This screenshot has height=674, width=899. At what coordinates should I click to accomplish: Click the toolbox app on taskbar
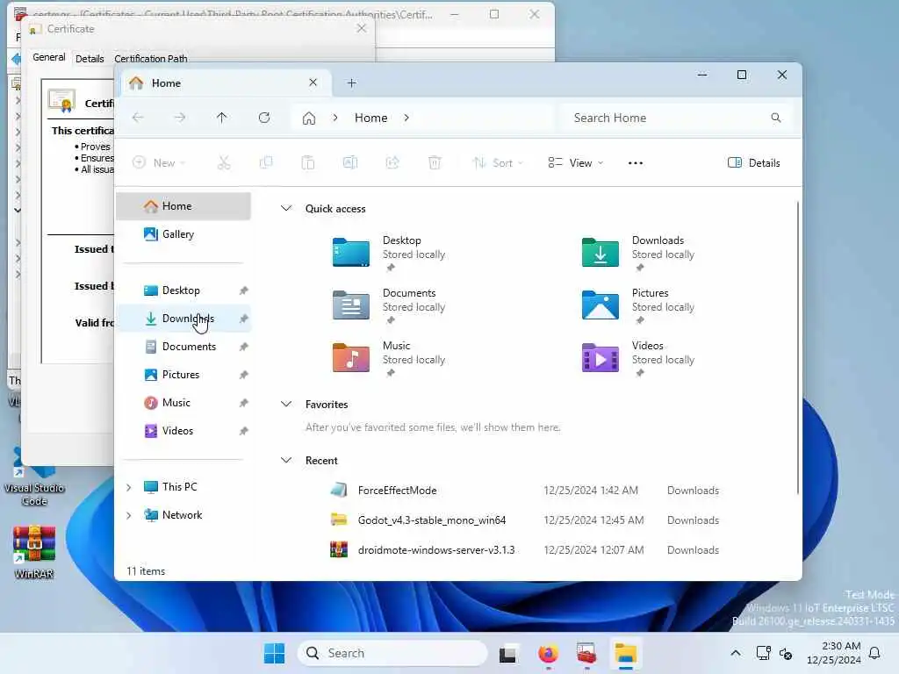click(x=586, y=653)
